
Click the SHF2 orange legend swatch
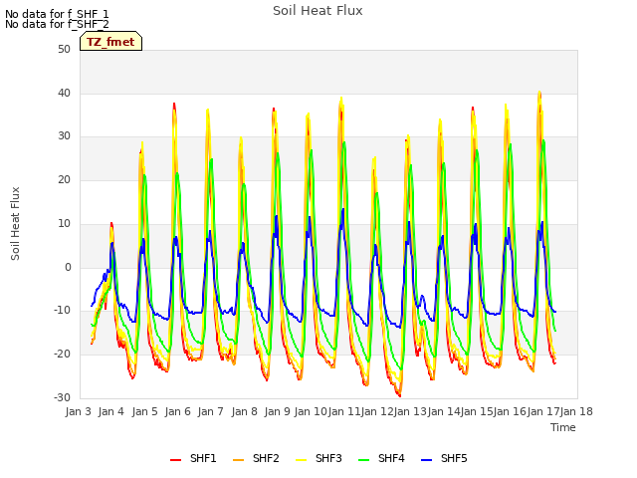tap(238, 460)
